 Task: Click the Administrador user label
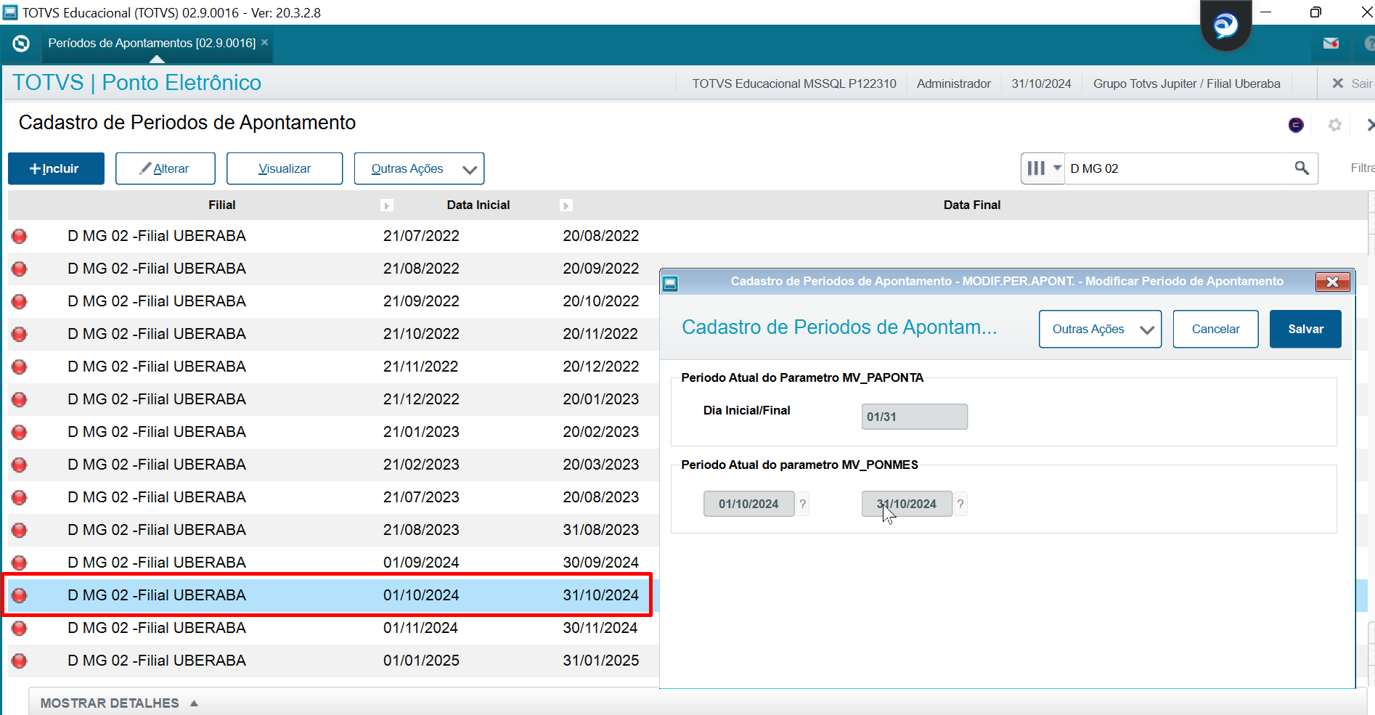pyautogui.click(x=953, y=83)
